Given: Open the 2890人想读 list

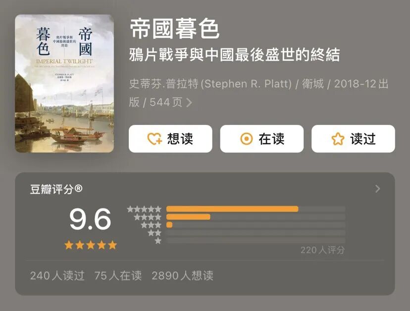Looking at the screenshot, I should [183, 275].
